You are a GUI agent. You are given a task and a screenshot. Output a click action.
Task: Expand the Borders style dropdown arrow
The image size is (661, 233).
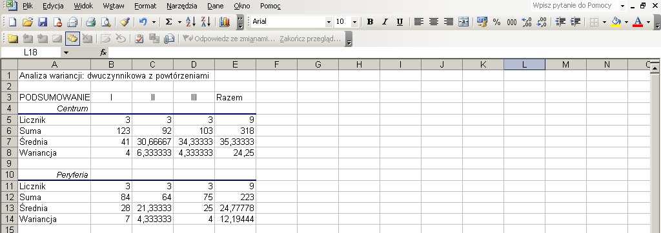point(605,22)
